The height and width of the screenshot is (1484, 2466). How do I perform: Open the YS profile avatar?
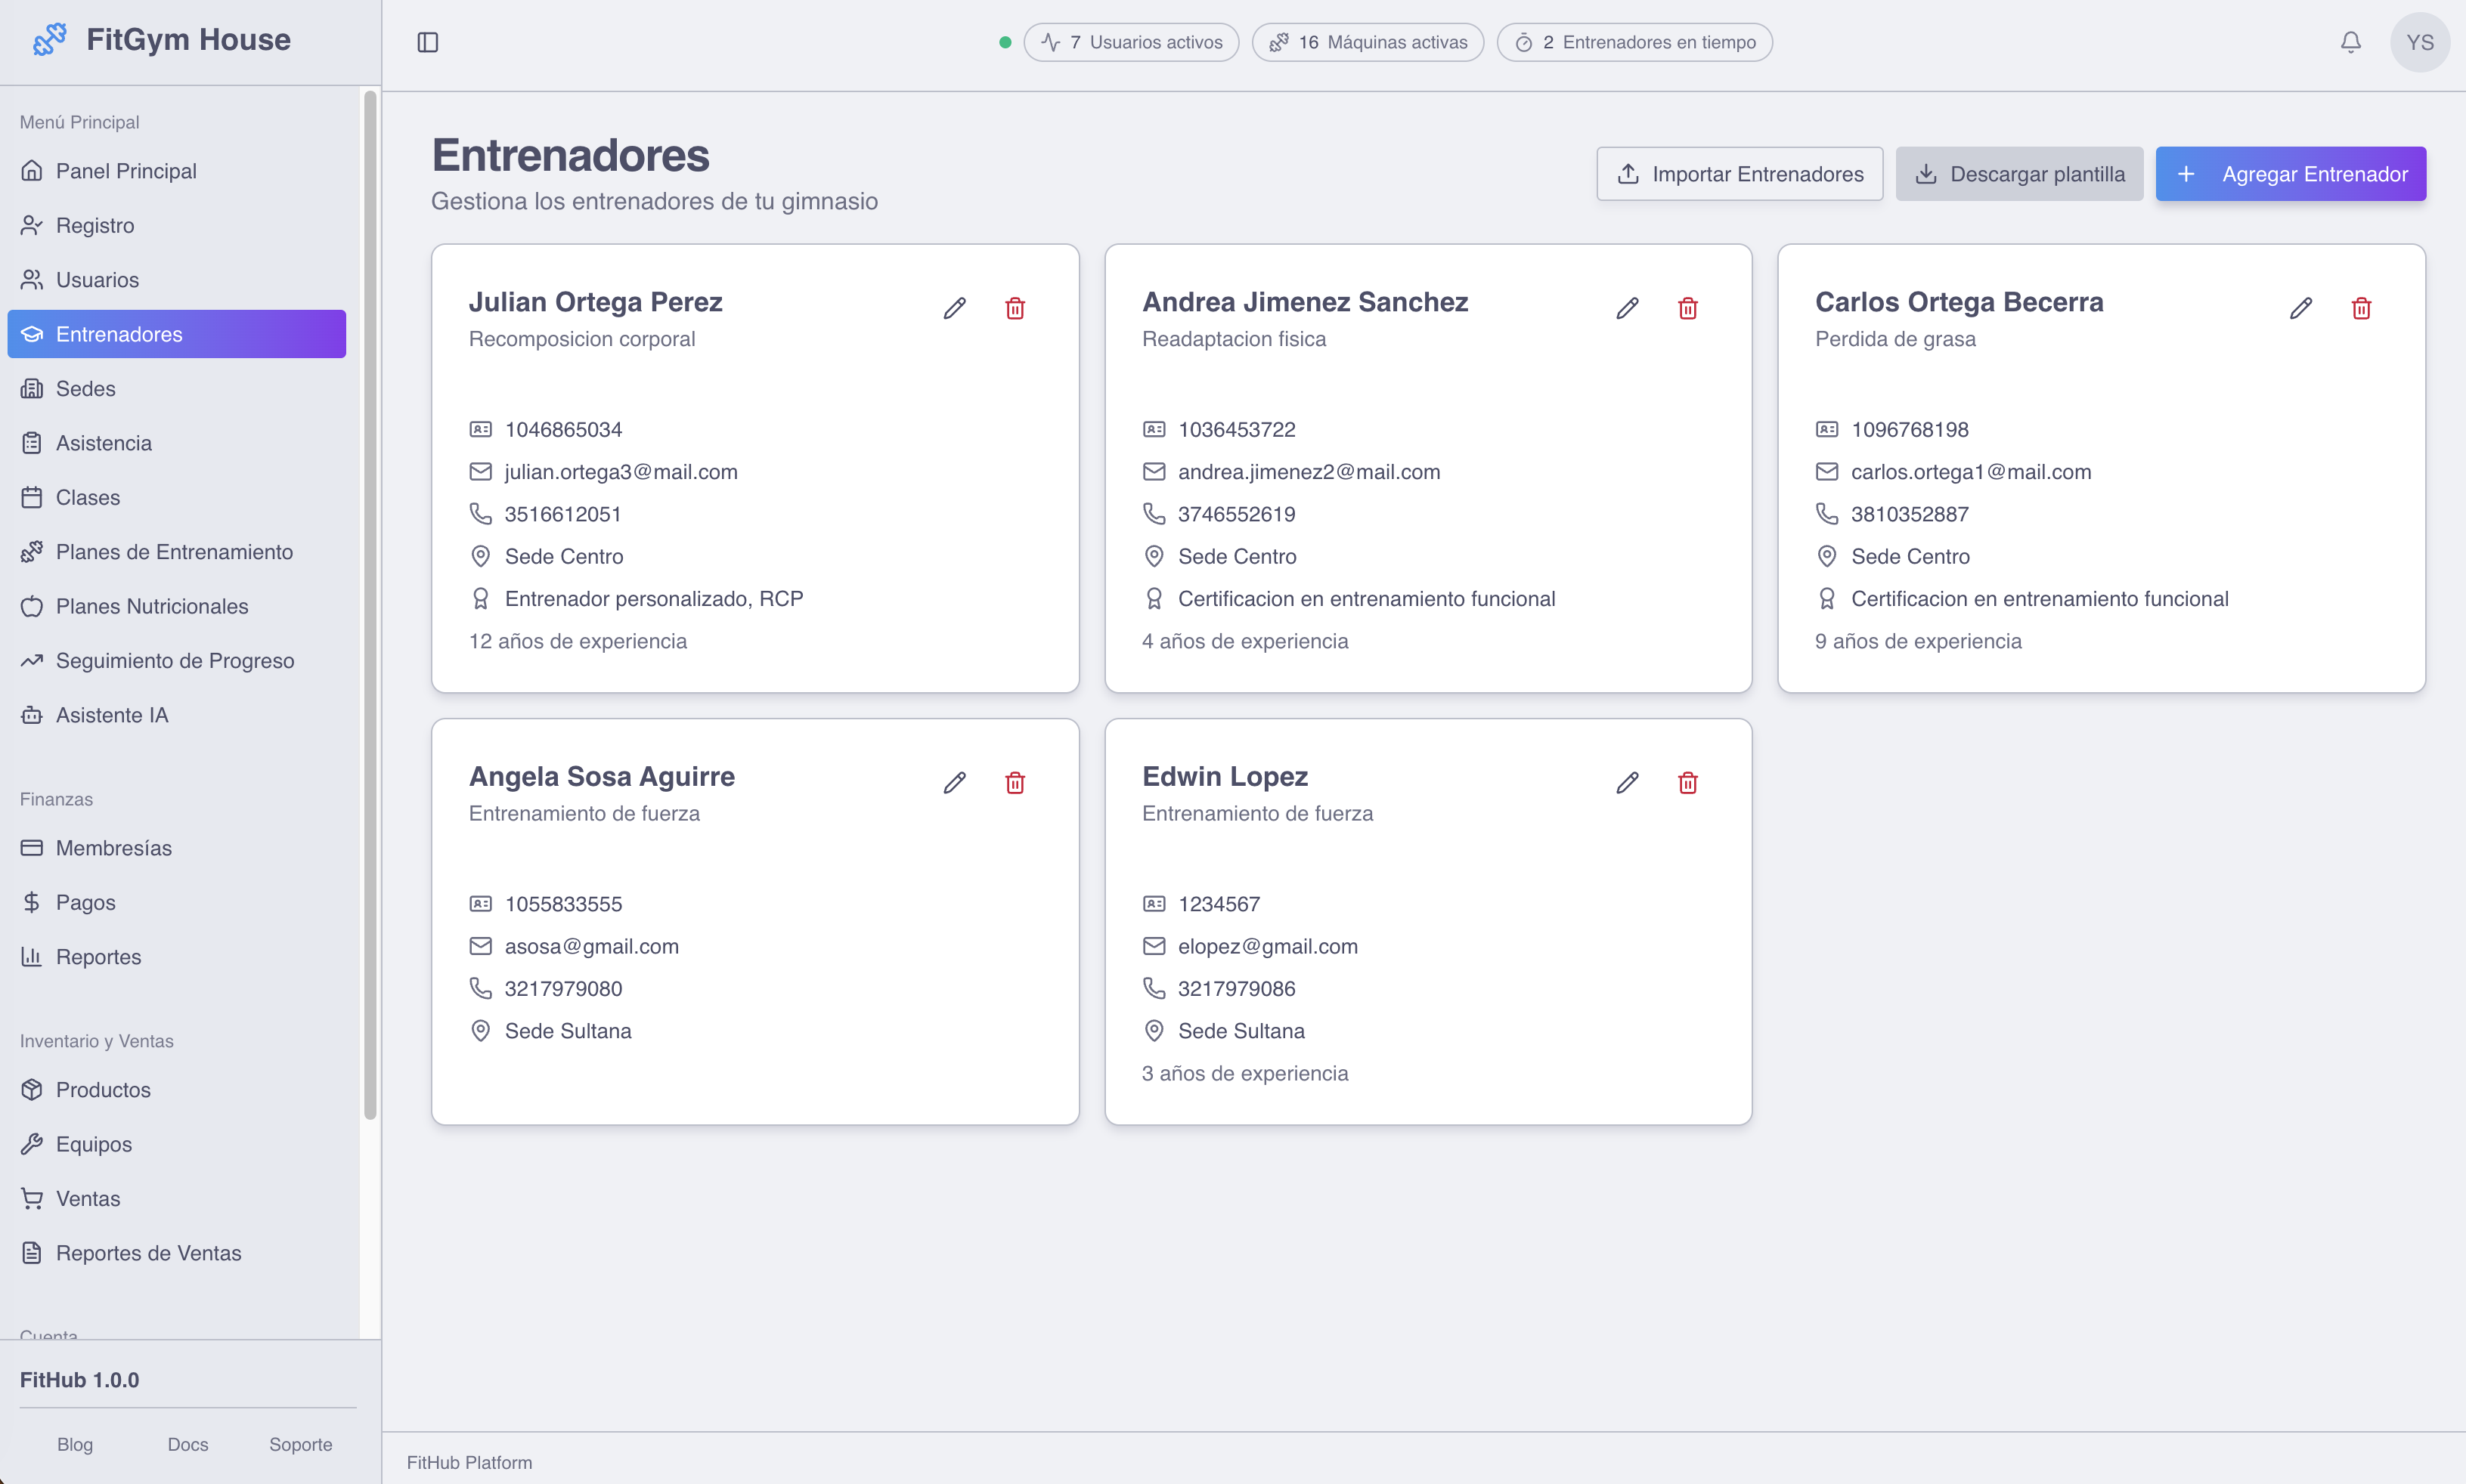pyautogui.click(x=2420, y=42)
